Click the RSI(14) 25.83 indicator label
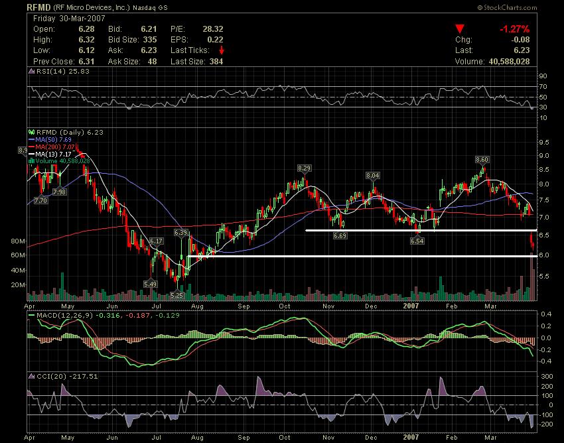The width and height of the screenshot is (564, 443). point(63,71)
